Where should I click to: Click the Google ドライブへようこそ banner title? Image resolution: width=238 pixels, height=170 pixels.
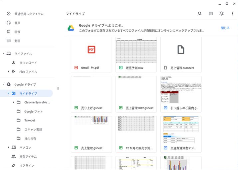pos(102,26)
